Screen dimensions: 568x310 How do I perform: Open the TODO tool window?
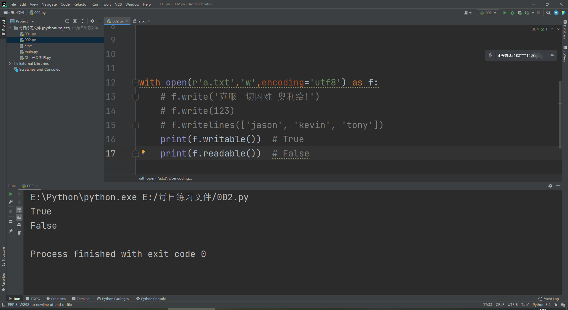tap(33, 299)
